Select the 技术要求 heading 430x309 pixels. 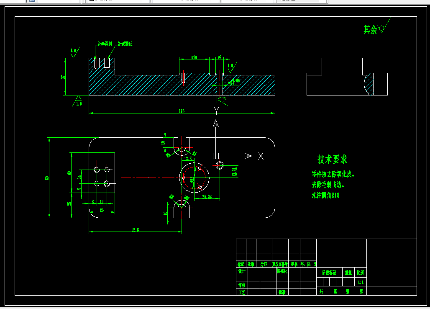[332, 159]
